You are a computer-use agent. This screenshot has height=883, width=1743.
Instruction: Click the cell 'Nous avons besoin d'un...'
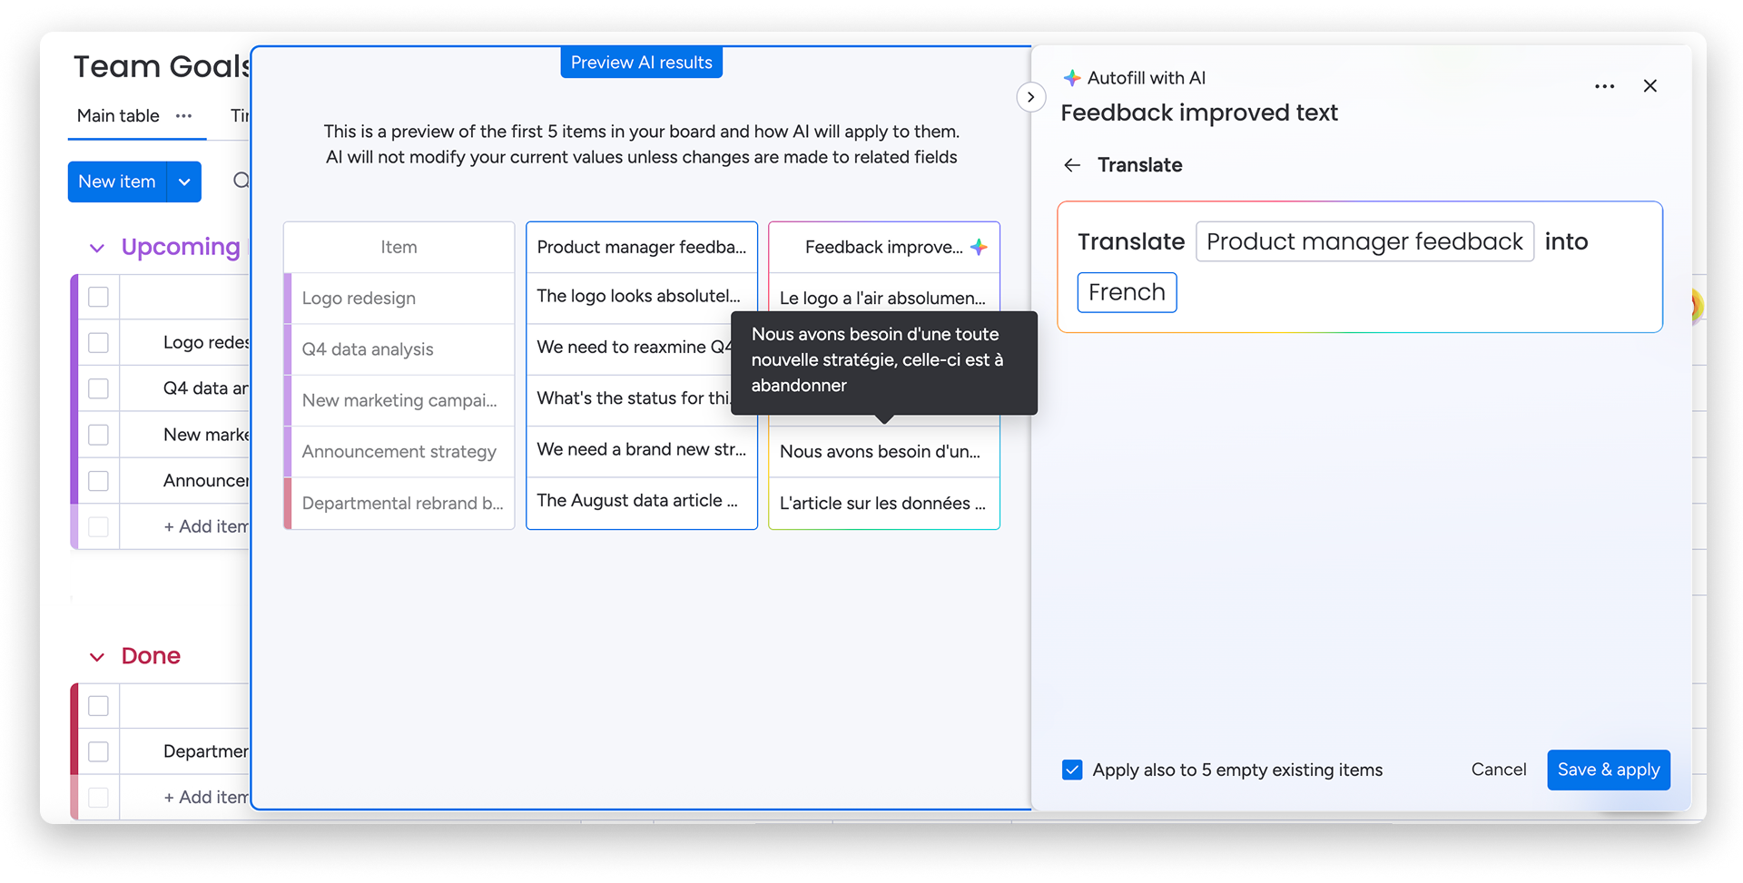(883, 452)
